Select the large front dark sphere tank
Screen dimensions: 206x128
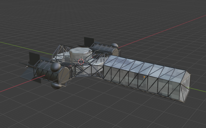[56, 67]
